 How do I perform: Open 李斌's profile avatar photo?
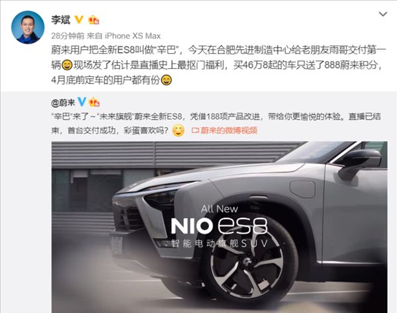coord(28,27)
